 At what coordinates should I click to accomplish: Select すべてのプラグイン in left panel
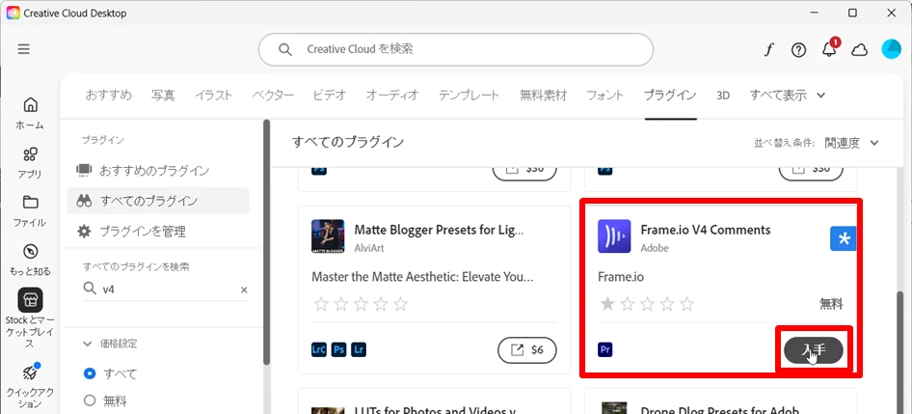[158, 201]
